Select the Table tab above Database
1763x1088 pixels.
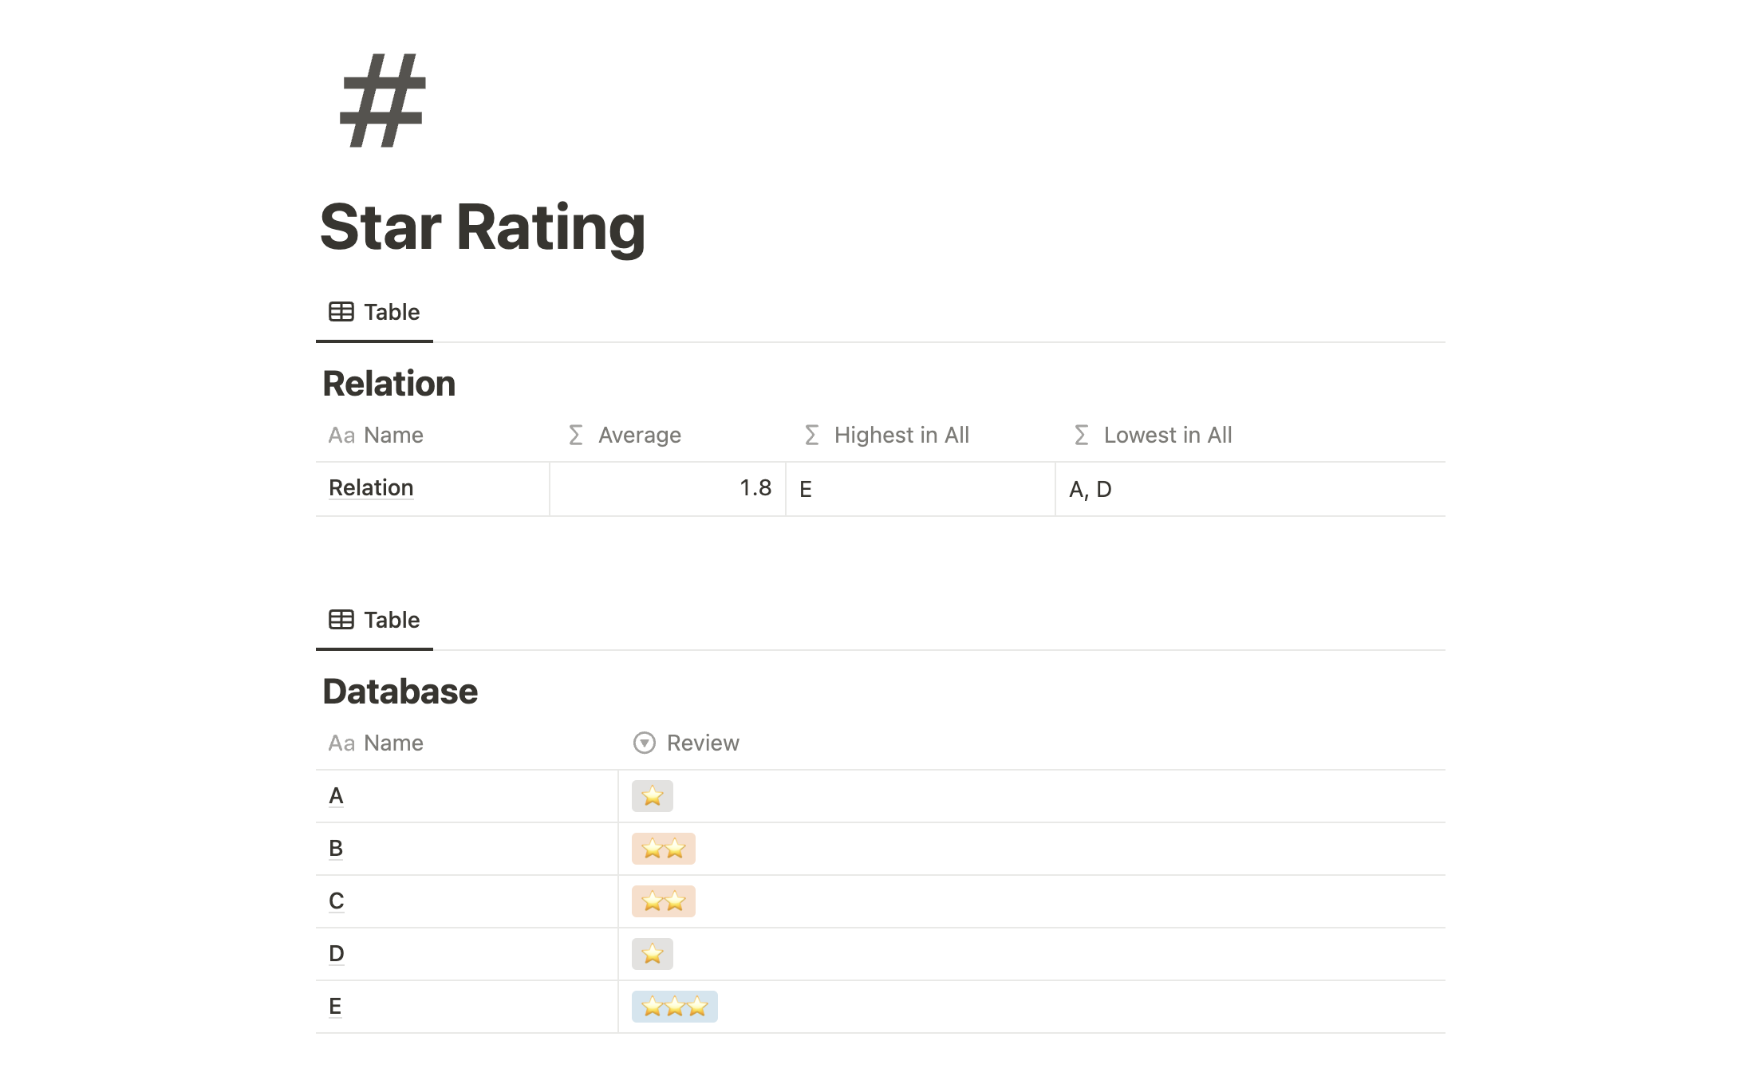pyautogui.click(x=375, y=620)
